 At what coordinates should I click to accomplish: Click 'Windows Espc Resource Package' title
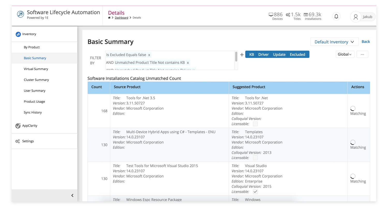click(154, 200)
